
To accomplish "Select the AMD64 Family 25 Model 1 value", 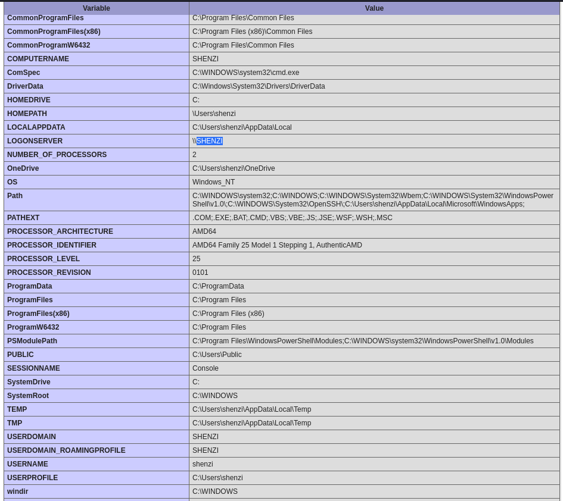I will point(277,245).
